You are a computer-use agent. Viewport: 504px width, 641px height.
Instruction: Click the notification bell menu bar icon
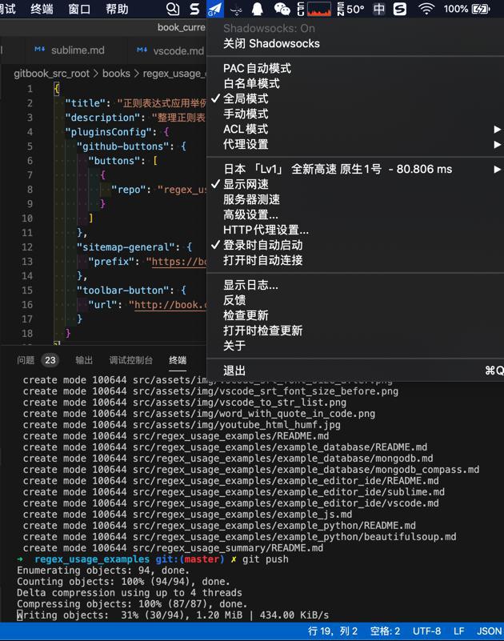257,9
